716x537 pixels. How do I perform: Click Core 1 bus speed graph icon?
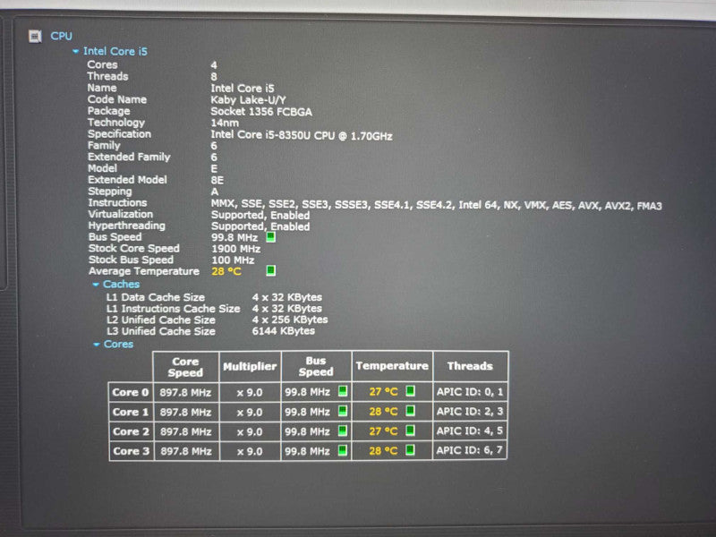click(x=343, y=411)
